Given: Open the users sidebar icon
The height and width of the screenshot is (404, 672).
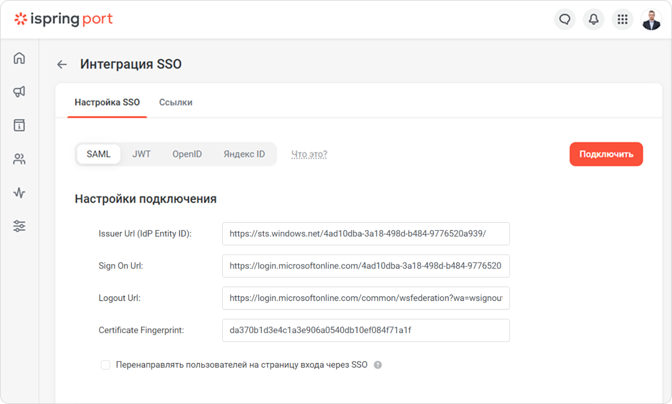Looking at the screenshot, I should point(19,159).
